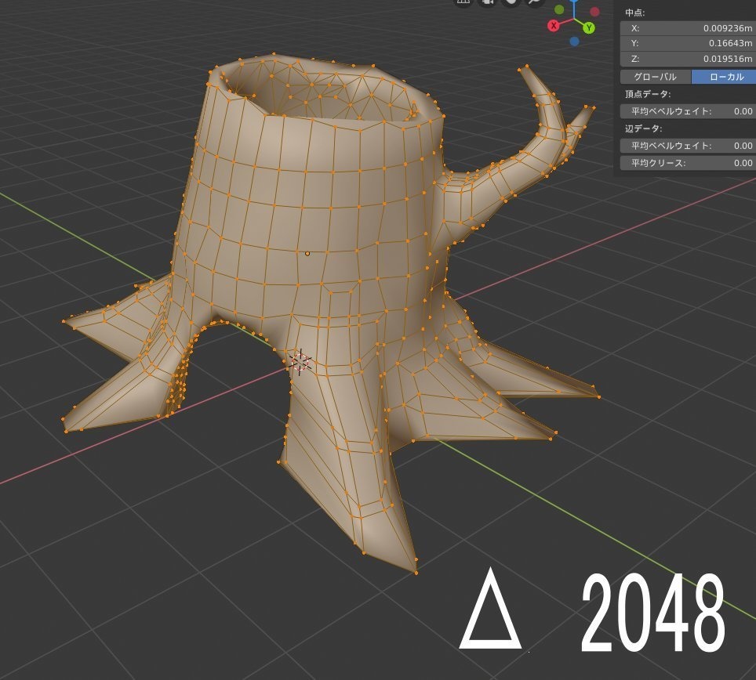Select the ローカル (Local) coordinate button

click(x=724, y=77)
